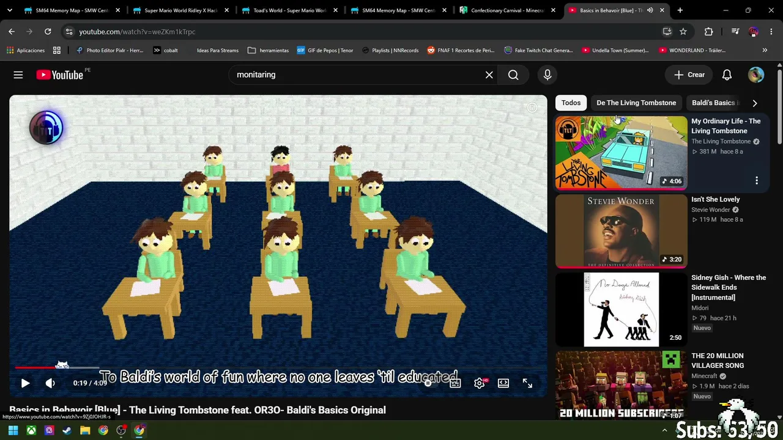The image size is (783, 440).
Task: Open the Aplicaciones bookmarks shortcut
Action: pos(26,50)
